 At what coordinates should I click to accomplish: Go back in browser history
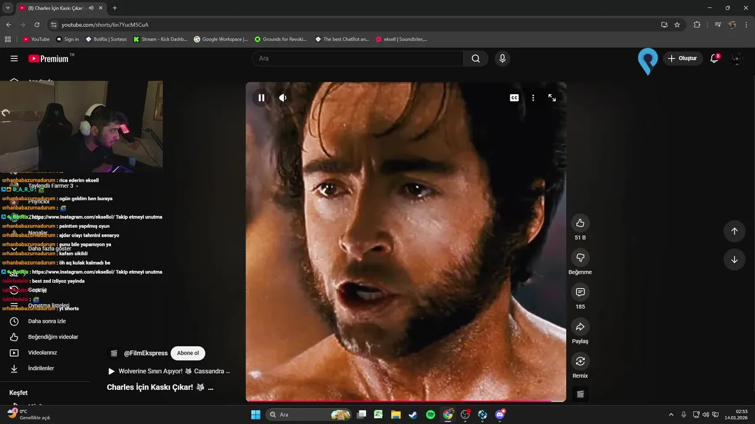(8, 25)
